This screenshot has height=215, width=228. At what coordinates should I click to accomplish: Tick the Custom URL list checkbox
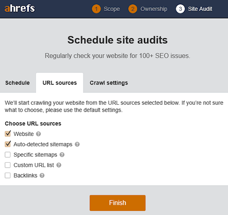tap(8, 165)
